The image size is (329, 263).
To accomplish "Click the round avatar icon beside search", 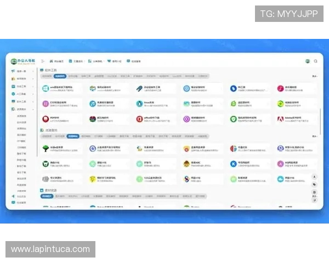I will [308, 61].
